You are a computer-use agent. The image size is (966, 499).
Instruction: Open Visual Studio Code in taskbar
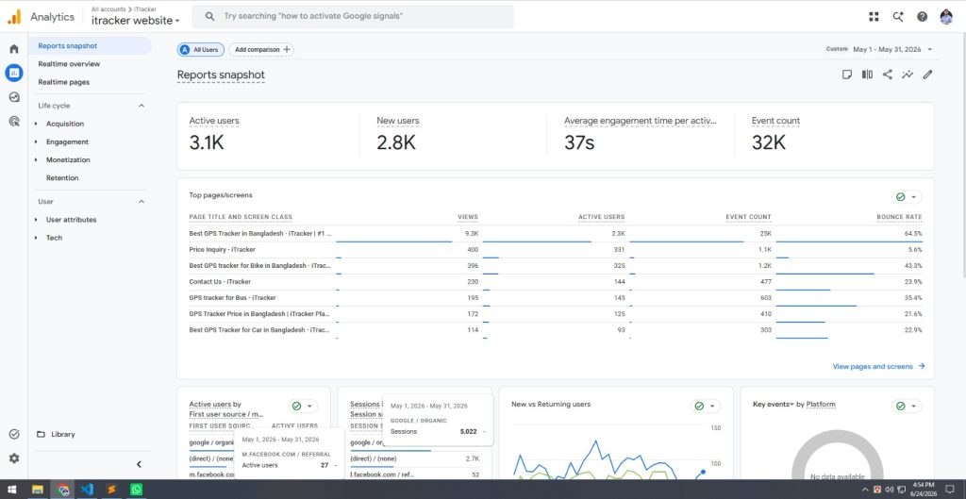click(87, 490)
